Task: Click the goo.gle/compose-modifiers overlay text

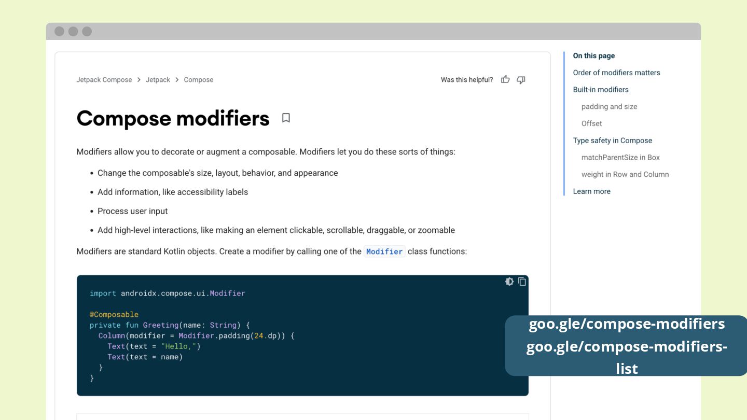Action: click(627, 324)
